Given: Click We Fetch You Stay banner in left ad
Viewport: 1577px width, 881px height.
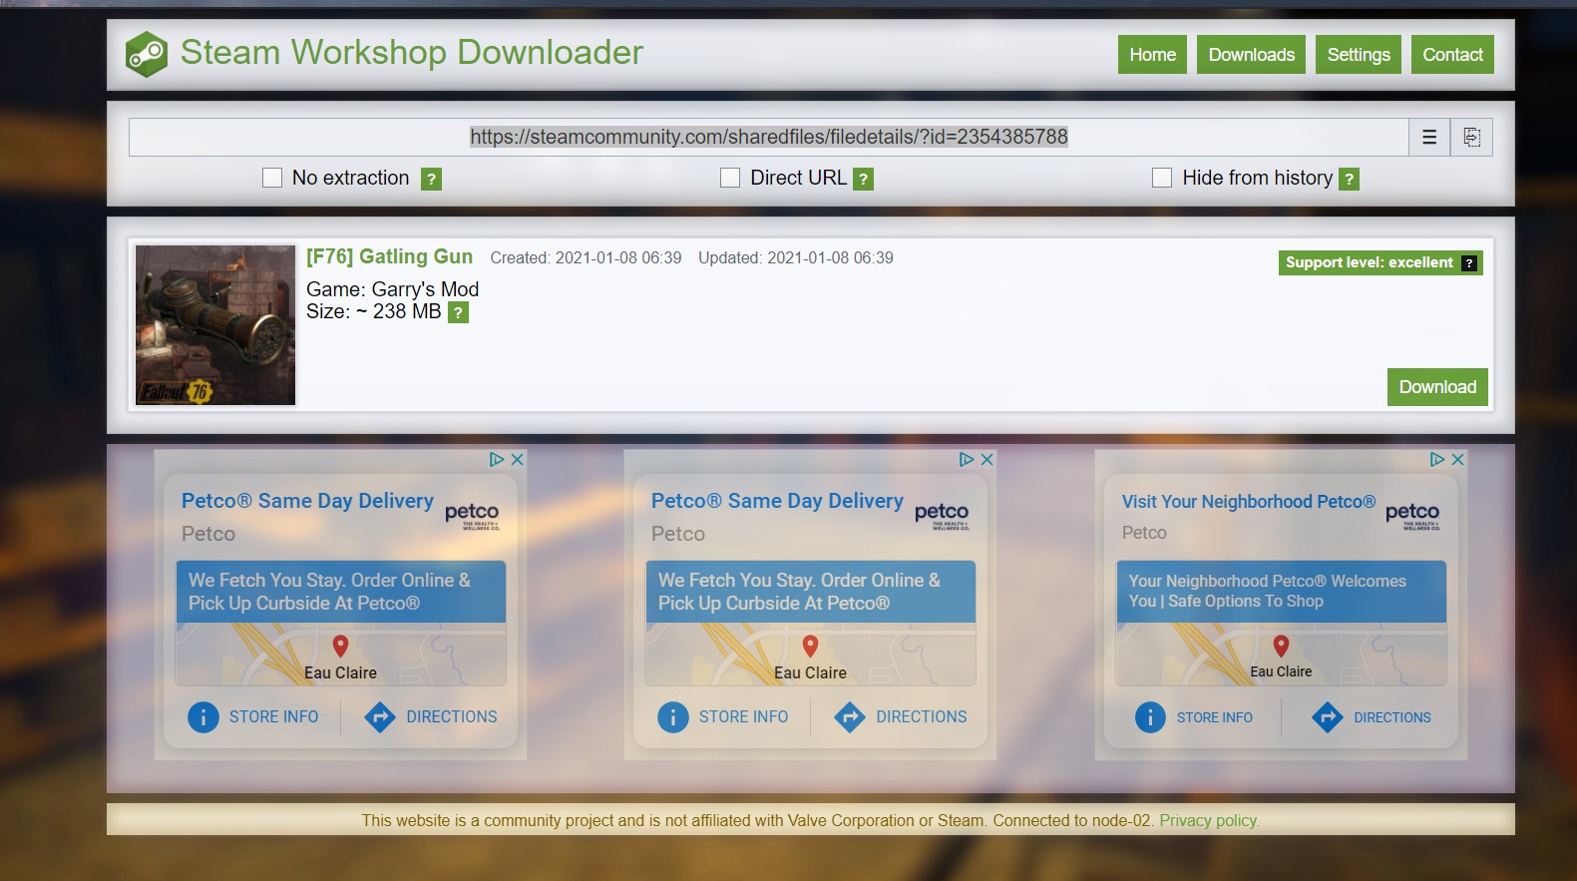Looking at the screenshot, I should (x=341, y=592).
